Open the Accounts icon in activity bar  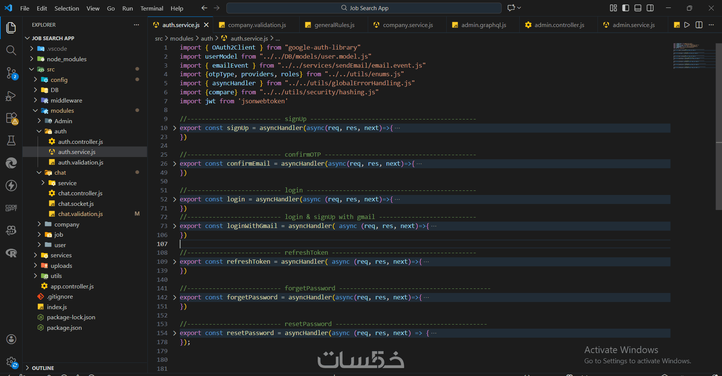[11, 339]
